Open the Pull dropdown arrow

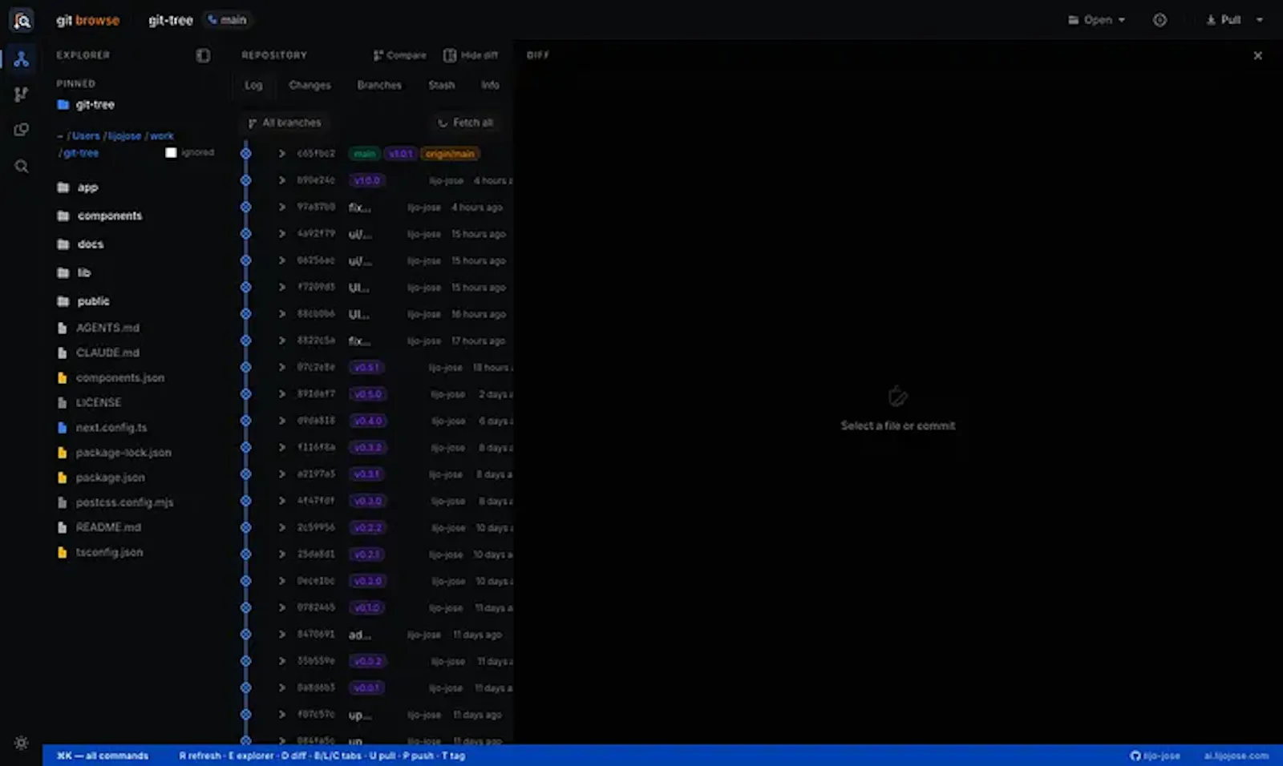(1260, 20)
